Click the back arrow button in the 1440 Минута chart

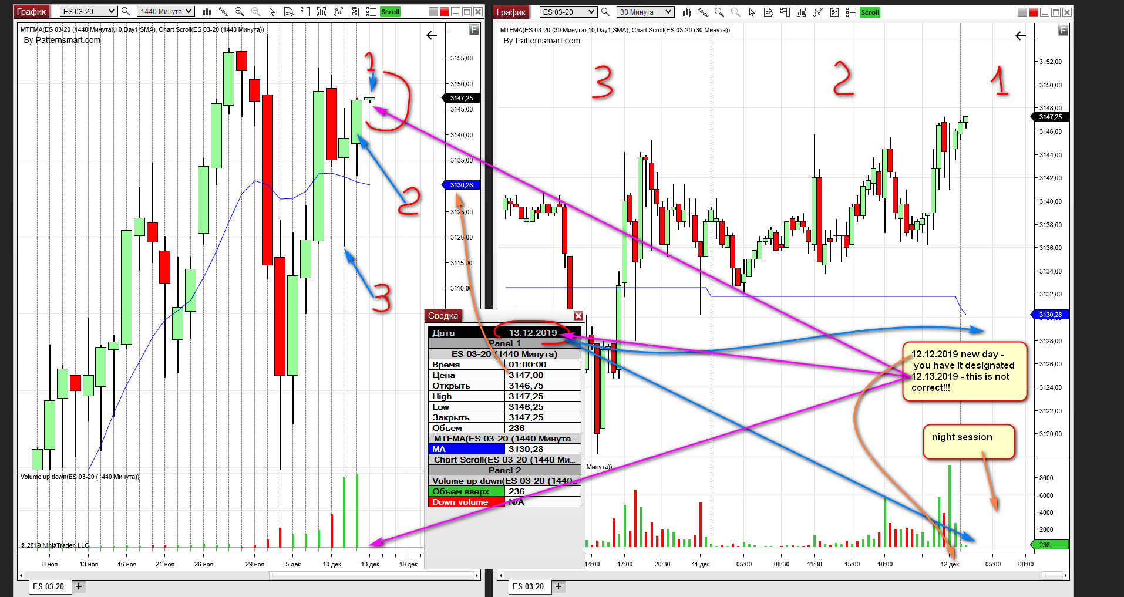pos(432,35)
